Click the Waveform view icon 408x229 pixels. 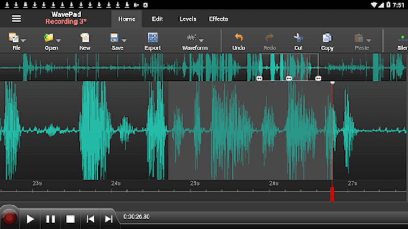192,38
